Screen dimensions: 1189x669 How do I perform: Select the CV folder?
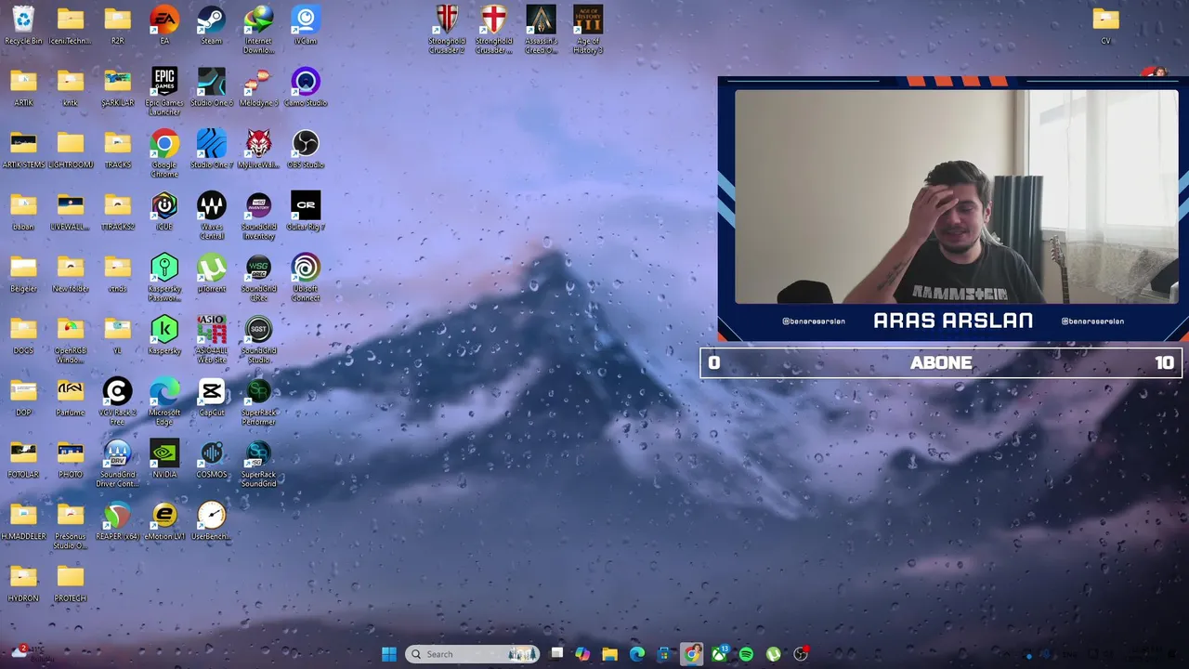click(1105, 25)
